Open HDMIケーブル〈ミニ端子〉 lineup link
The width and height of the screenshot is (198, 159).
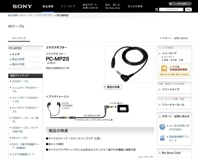coord(25,120)
